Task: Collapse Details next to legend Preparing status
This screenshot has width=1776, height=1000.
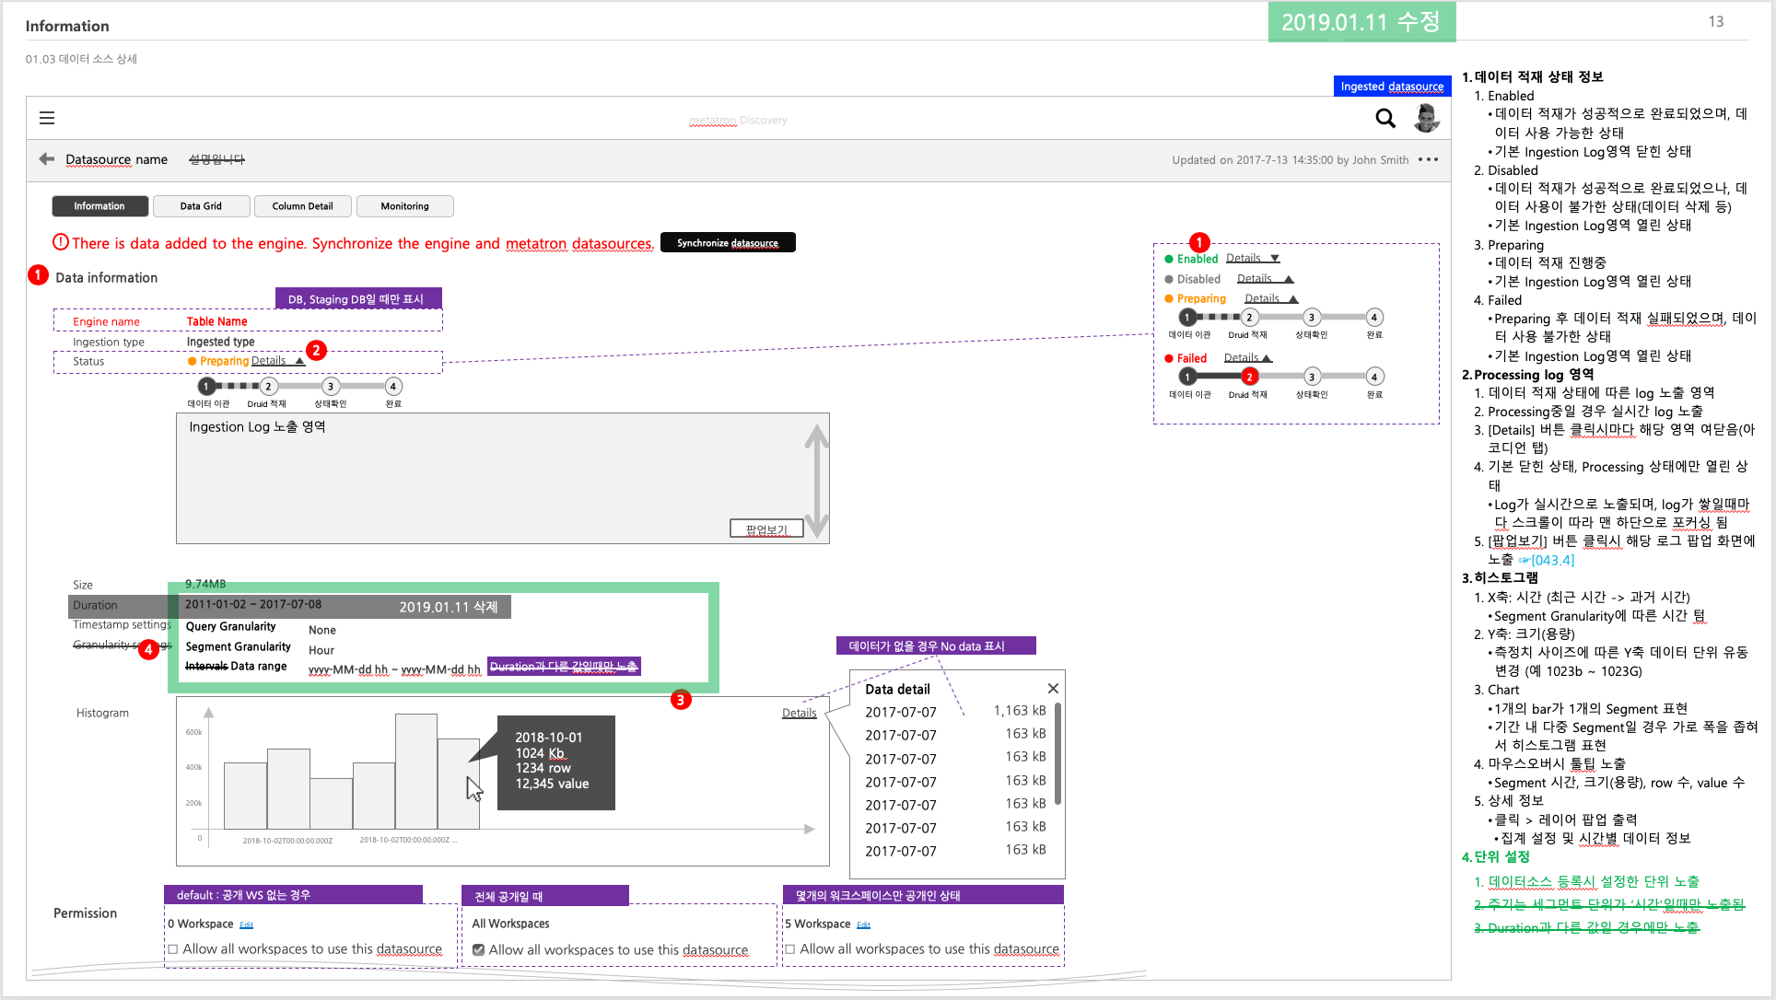Action: 1271,299
